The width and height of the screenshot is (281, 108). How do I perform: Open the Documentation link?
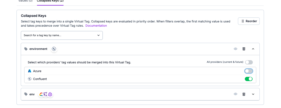point(96,26)
